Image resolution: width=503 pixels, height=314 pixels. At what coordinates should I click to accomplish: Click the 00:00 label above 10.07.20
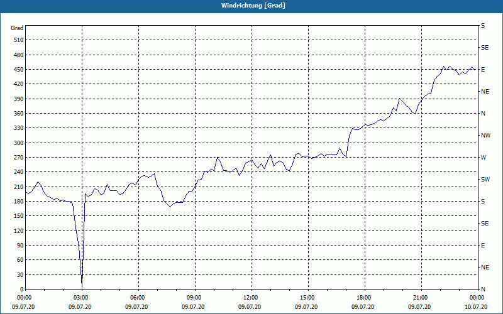477,298
